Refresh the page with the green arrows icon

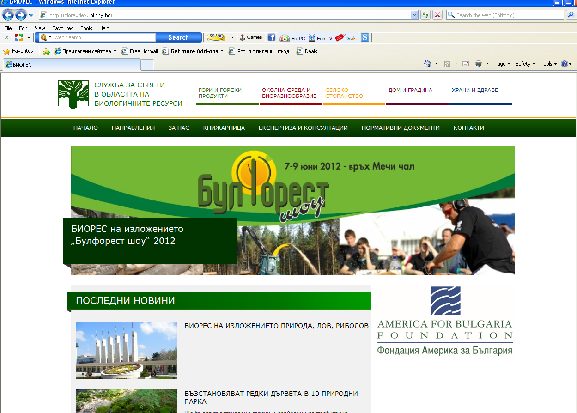click(425, 15)
